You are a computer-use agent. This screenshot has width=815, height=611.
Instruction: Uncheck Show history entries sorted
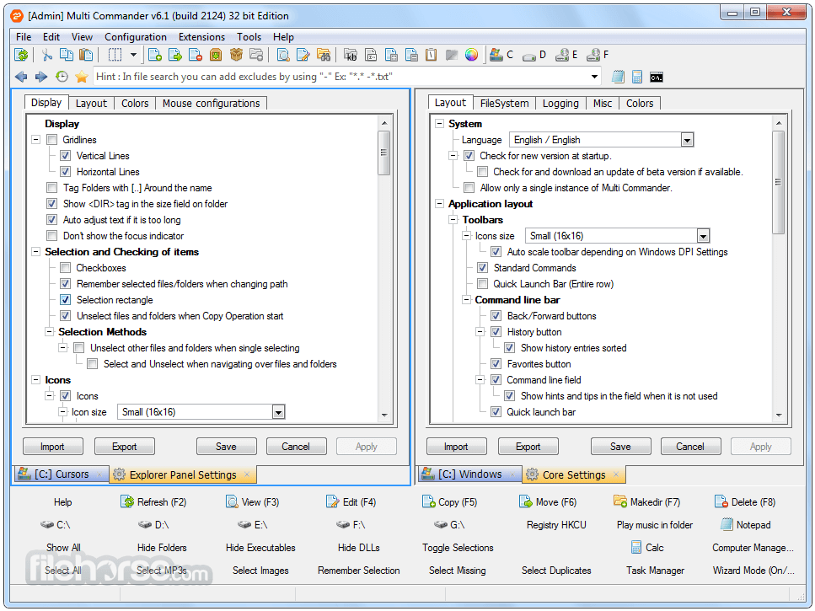[x=509, y=348]
